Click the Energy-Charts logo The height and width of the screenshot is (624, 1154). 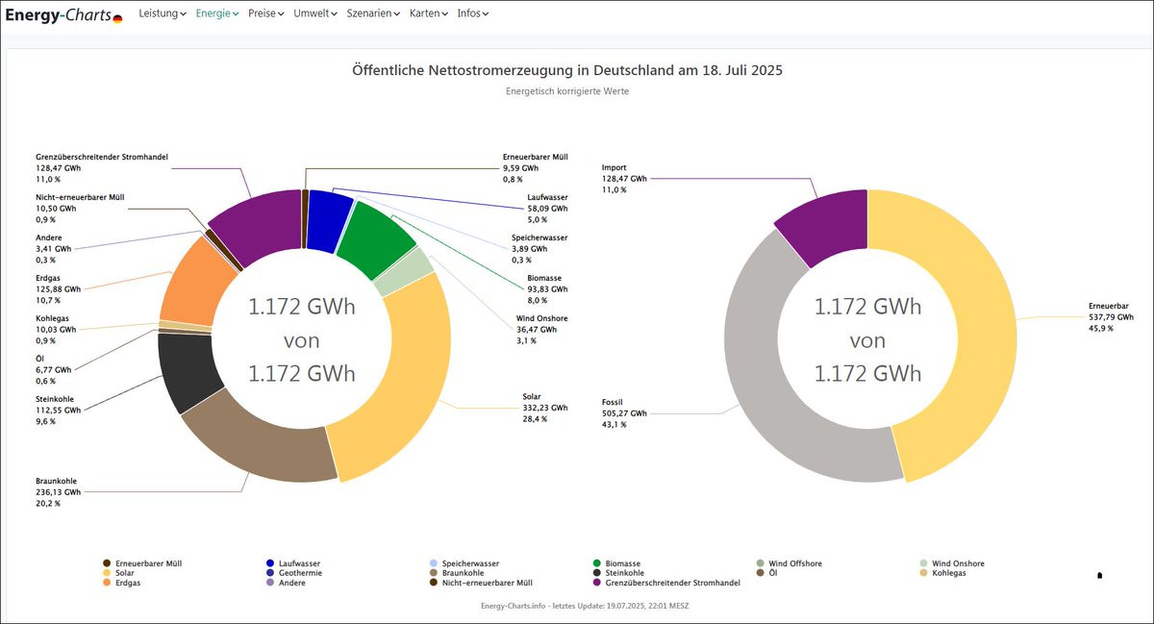58,14
